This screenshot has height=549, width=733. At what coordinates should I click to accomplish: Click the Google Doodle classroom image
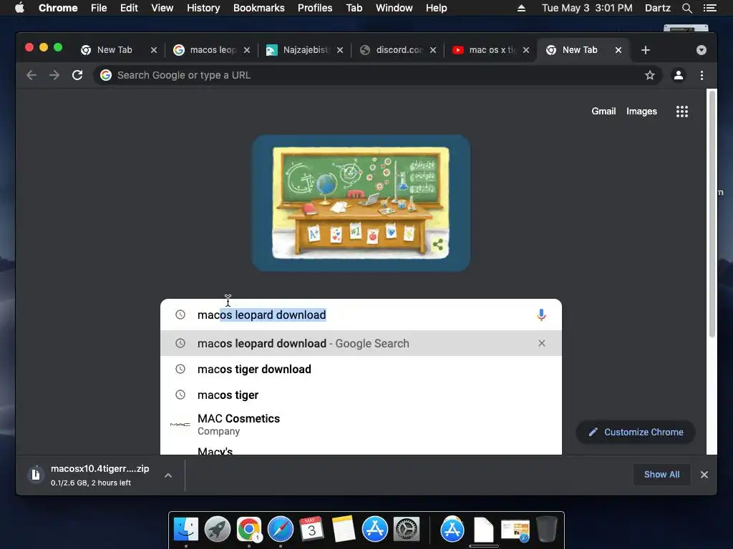361,203
